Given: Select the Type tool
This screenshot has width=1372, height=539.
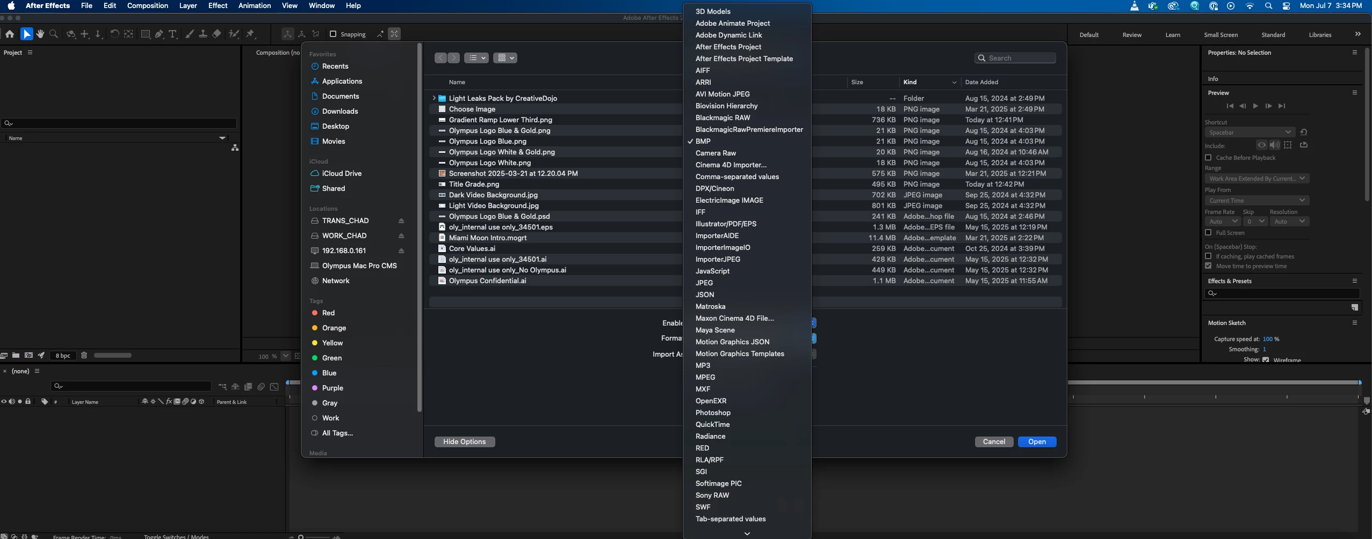Looking at the screenshot, I should point(173,34).
